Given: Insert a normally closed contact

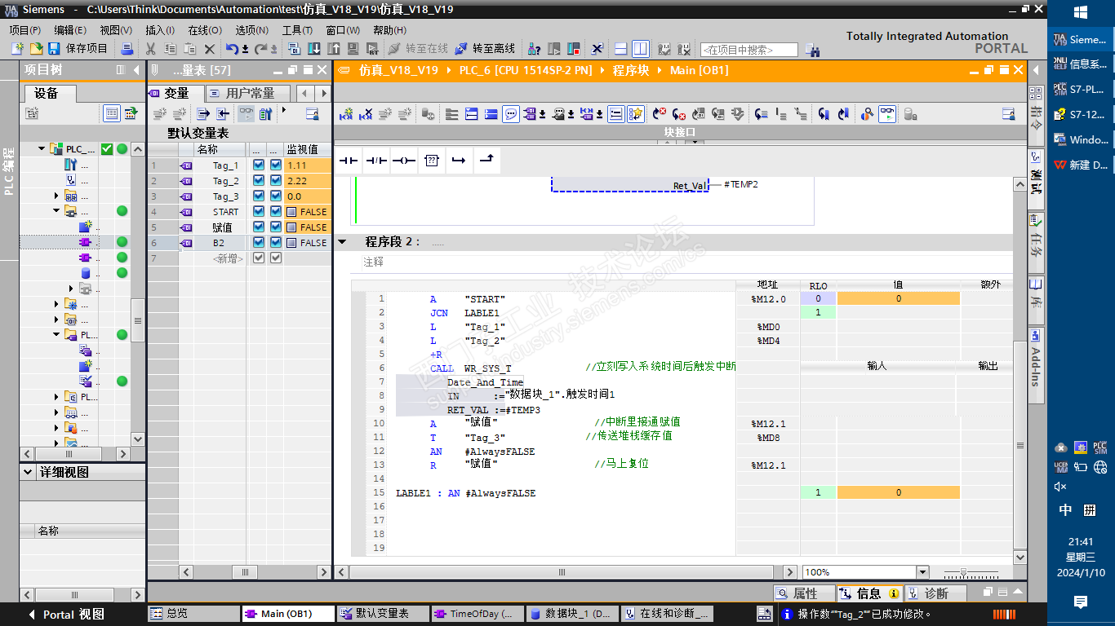Looking at the screenshot, I should (376, 161).
